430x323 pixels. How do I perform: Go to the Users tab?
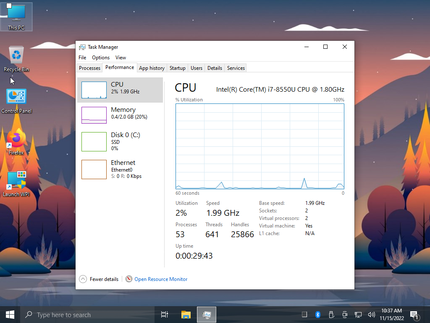pyautogui.click(x=197, y=68)
